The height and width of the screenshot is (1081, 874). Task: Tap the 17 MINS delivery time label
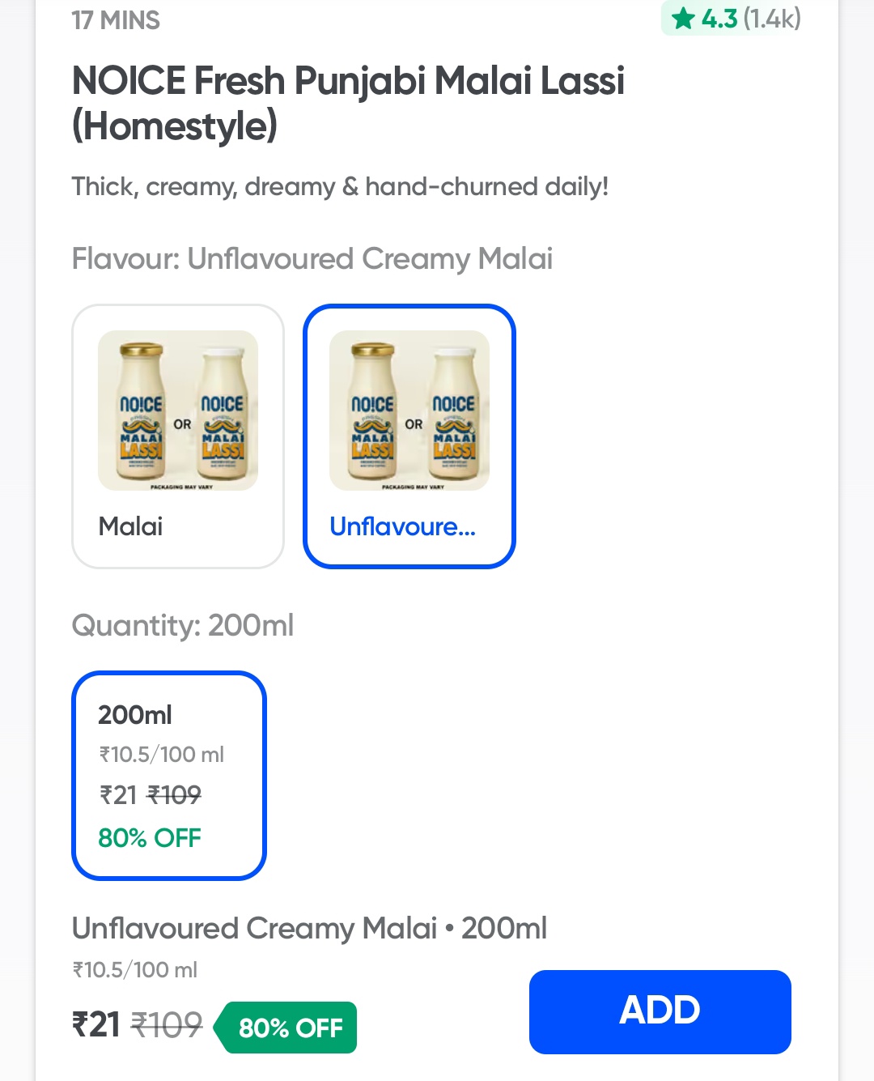(x=116, y=20)
